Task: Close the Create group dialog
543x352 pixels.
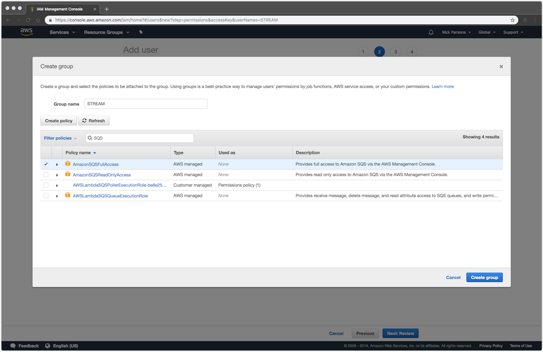Action: (501, 67)
